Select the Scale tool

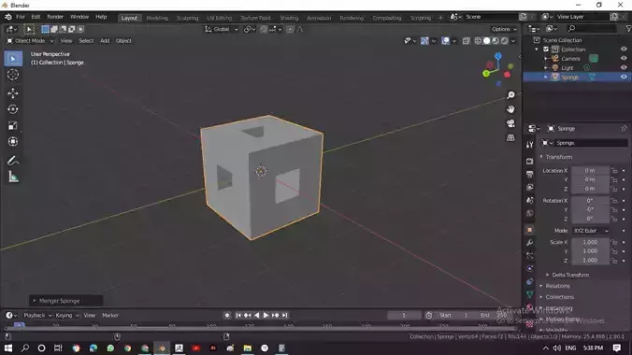point(13,125)
